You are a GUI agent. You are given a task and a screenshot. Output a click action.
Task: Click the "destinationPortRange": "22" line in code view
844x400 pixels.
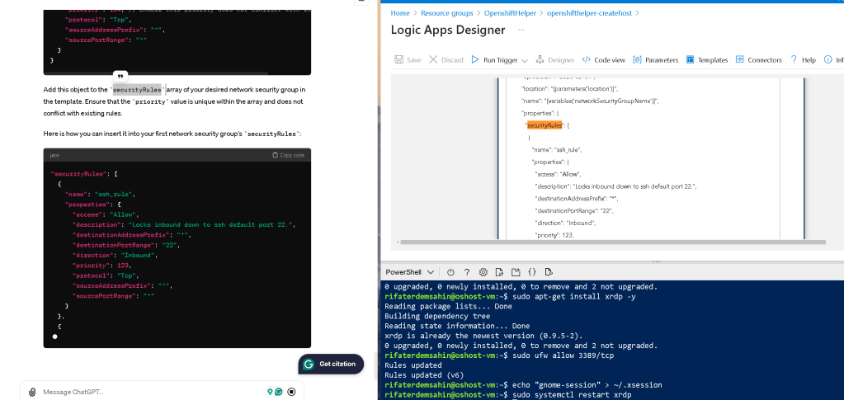(x=573, y=210)
